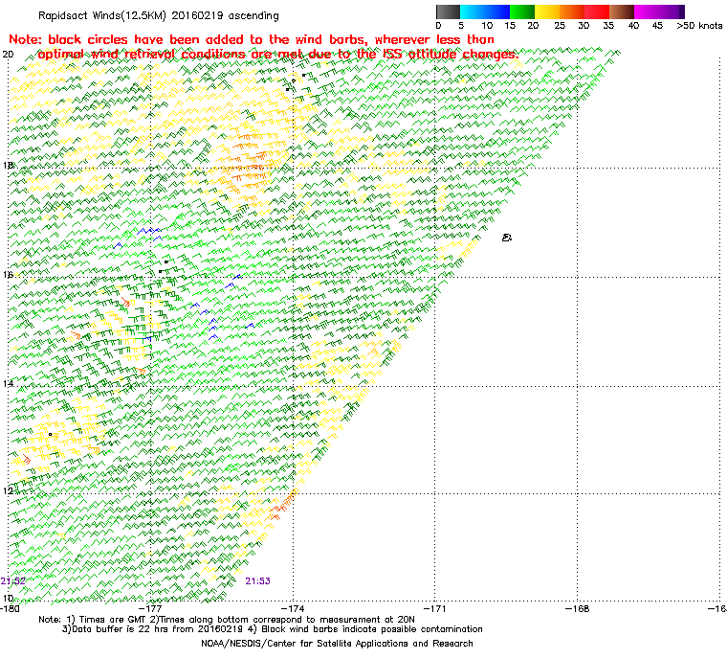This screenshot has width=727, height=659.
Task: Click red note line starting 'optimal wind retrieval'
Action: (278, 55)
